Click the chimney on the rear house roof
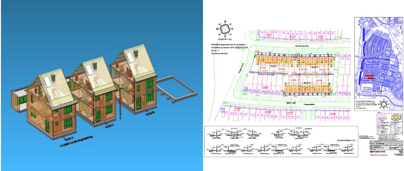 (135, 53)
